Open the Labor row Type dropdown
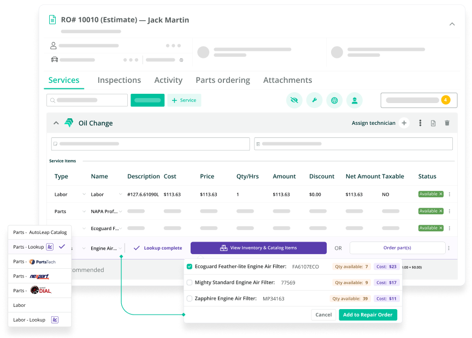 [x=84, y=194]
